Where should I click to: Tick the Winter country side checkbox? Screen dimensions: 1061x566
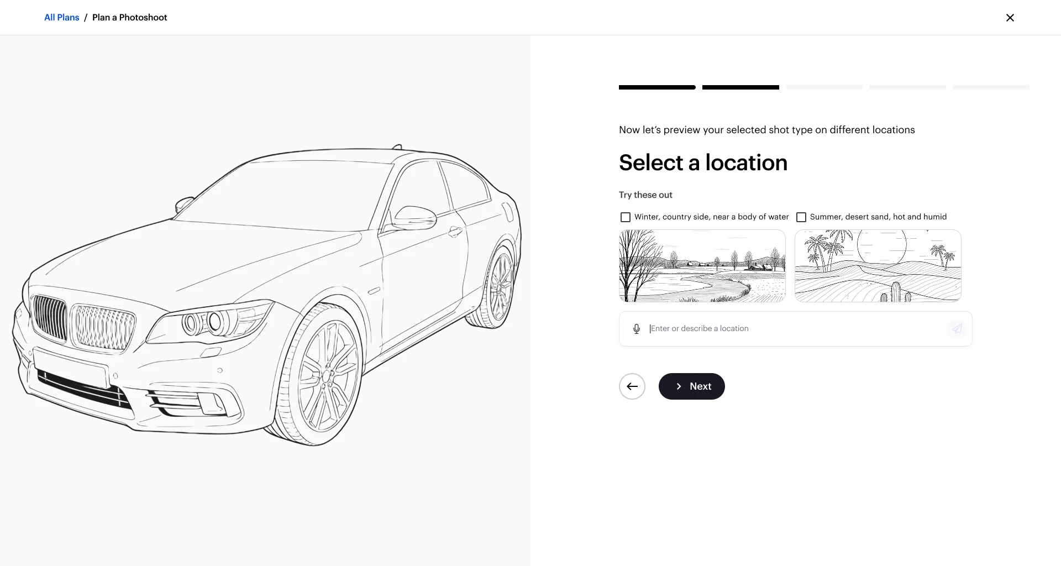626,217
